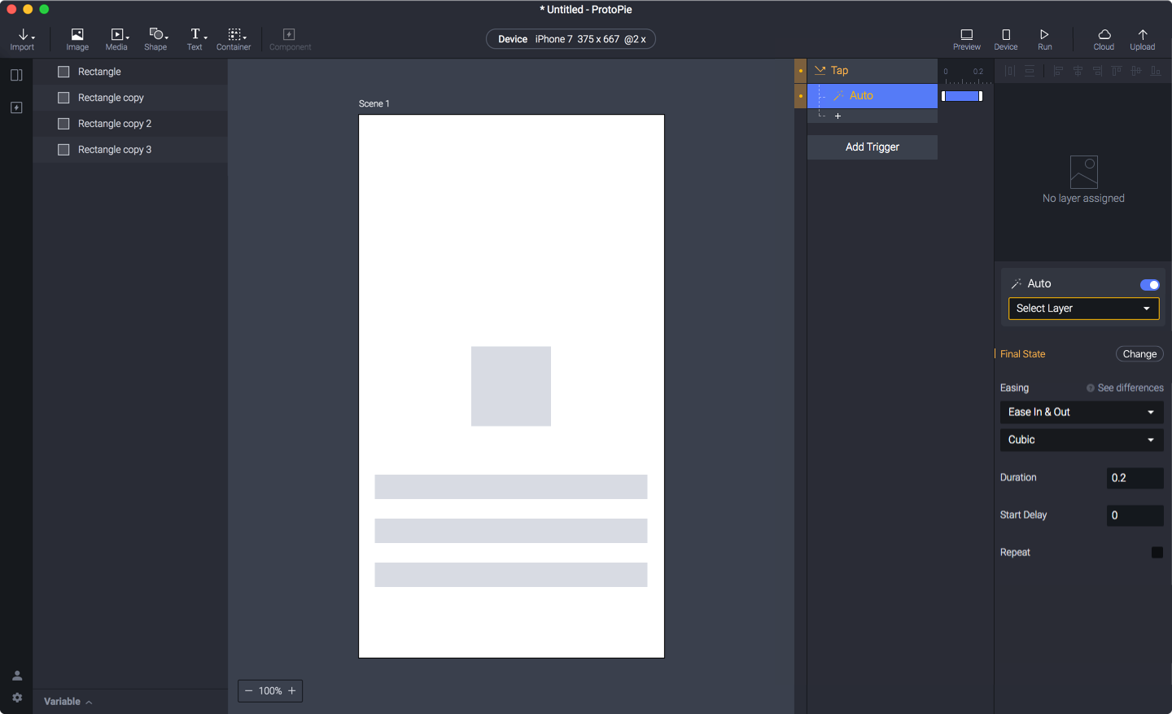
Task: Click the Add Trigger button
Action: (872, 147)
